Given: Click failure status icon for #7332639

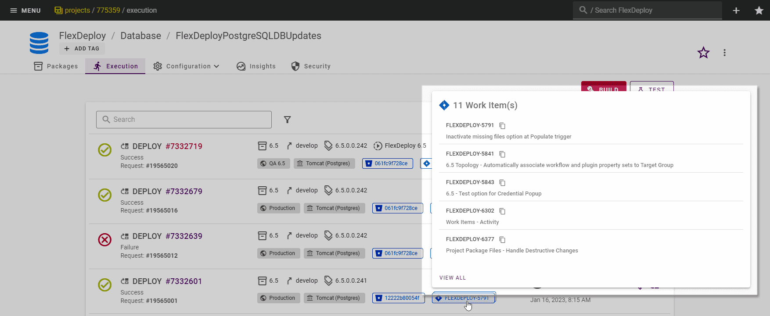Looking at the screenshot, I should click(104, 240).
